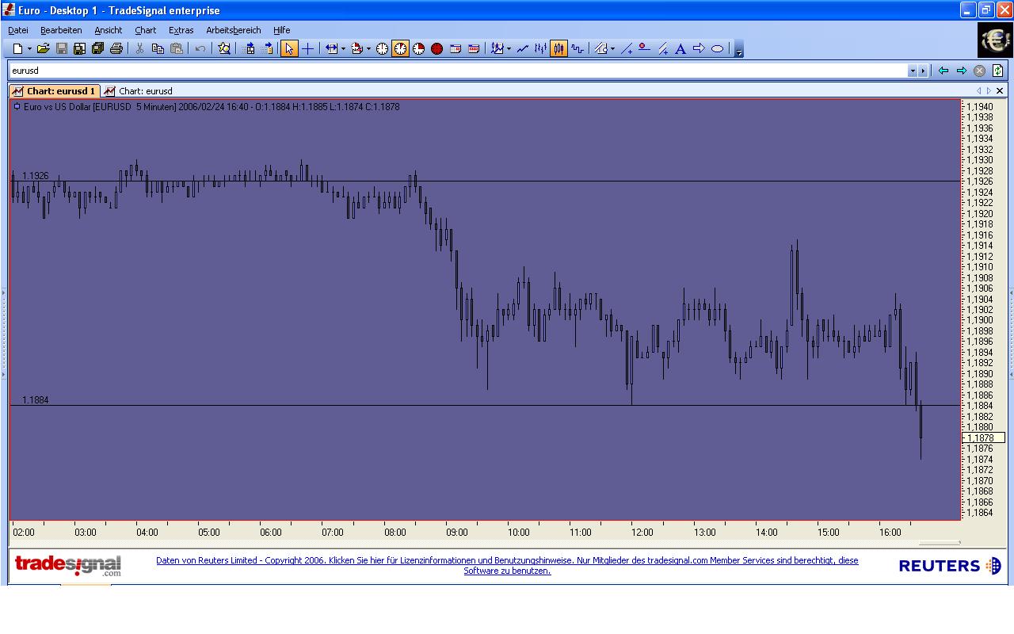Open the Chart menu

coord(145,30)
